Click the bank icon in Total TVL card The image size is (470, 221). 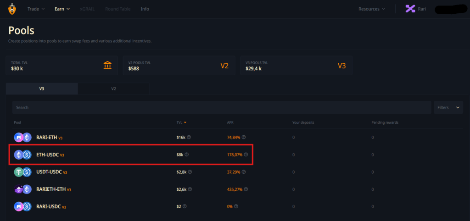click(x=107, y=65)
